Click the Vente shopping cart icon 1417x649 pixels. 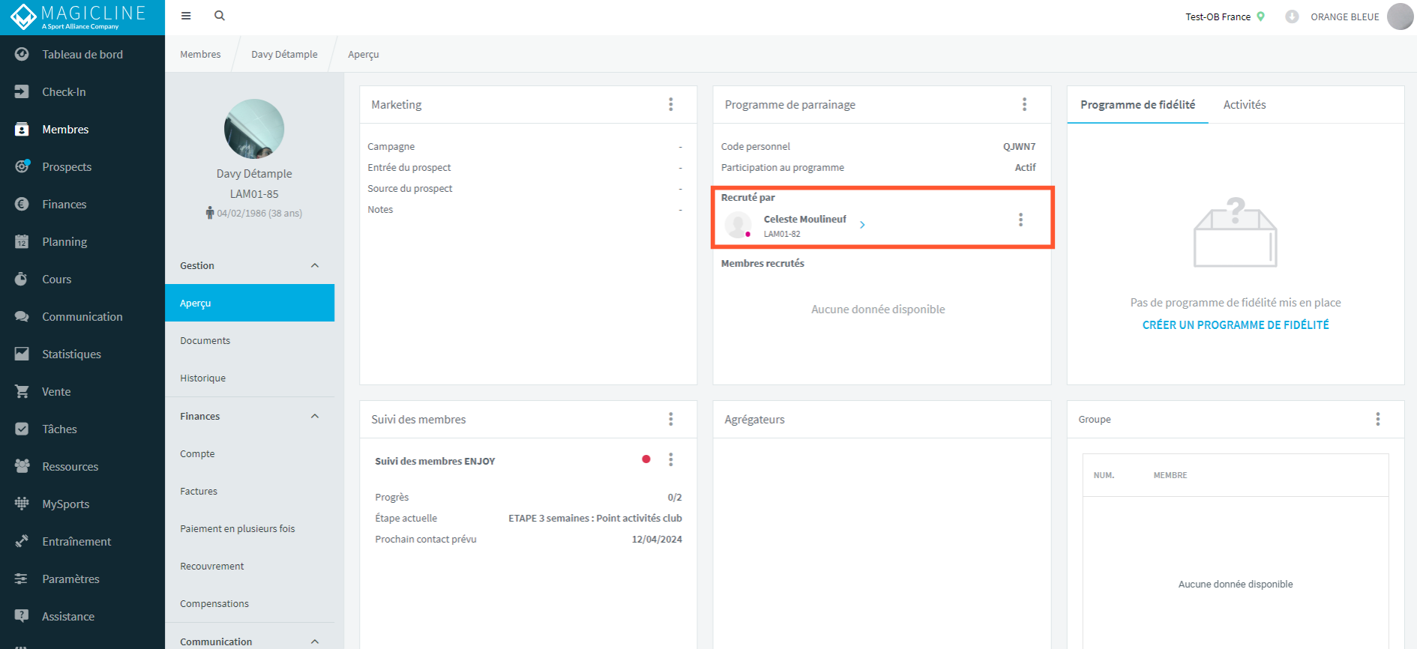point(22,391)
